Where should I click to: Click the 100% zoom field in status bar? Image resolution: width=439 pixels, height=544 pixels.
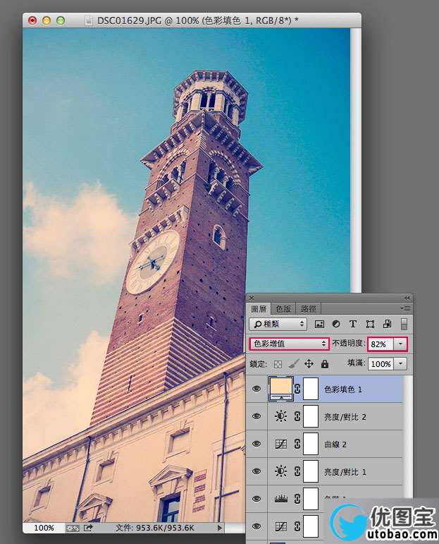[x=44, y=528]
